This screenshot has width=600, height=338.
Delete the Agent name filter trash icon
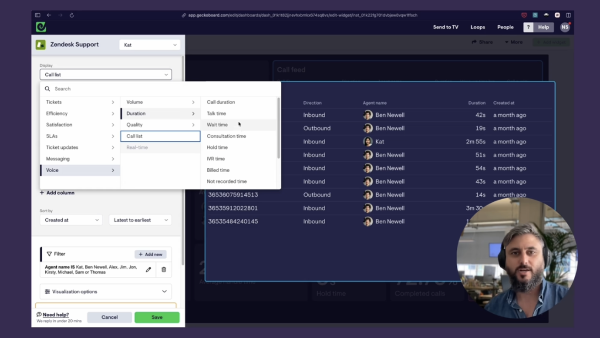(164, 270)
